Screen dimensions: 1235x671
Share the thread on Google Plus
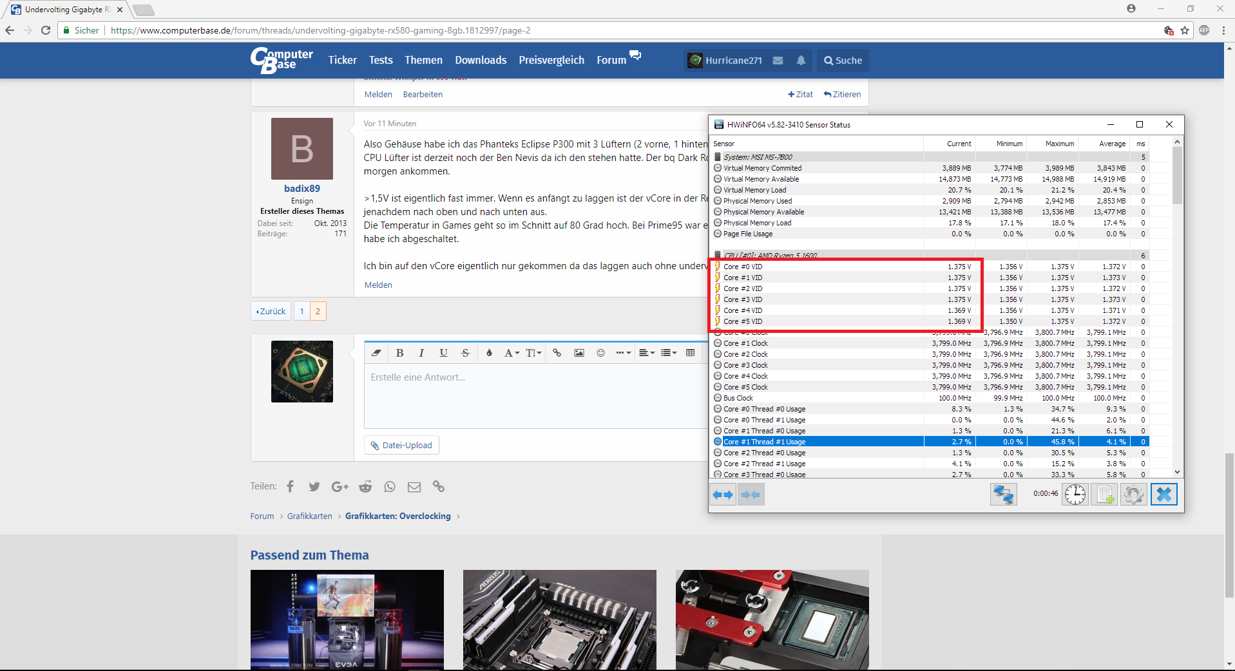pos(340,487)
